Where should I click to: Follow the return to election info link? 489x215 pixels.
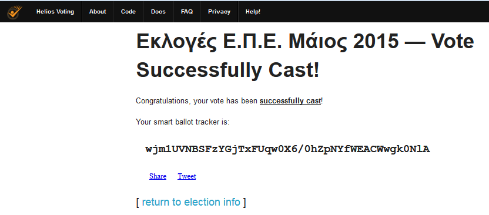coord(191,202)
